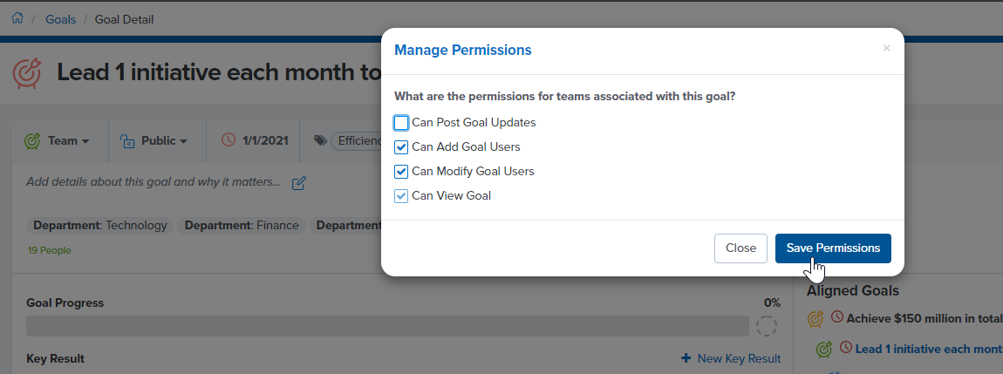1003x374 pixels.
Task: Click the large red goal target icon
Action: point(28,73)
